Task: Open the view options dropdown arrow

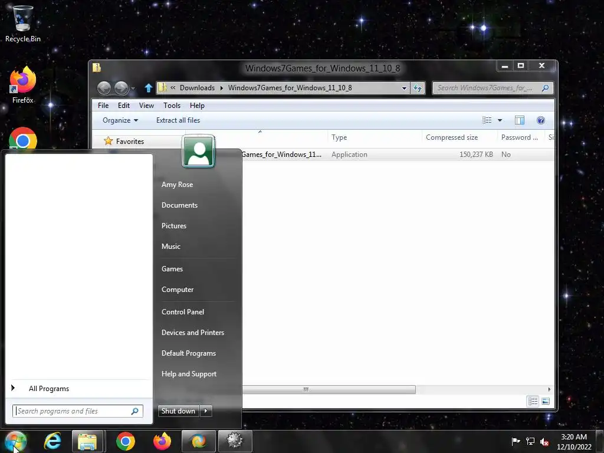Action: pos(500,120)
